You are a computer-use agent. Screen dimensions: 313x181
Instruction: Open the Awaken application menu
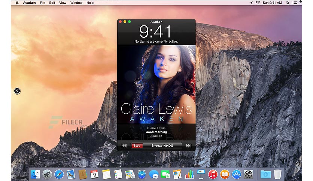click(x=29, y=3)
